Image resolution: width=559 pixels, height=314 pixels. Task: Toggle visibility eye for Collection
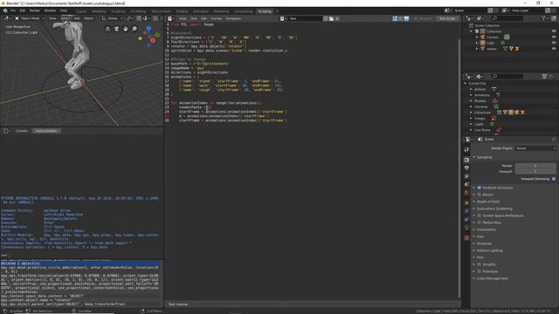[554, 31]
